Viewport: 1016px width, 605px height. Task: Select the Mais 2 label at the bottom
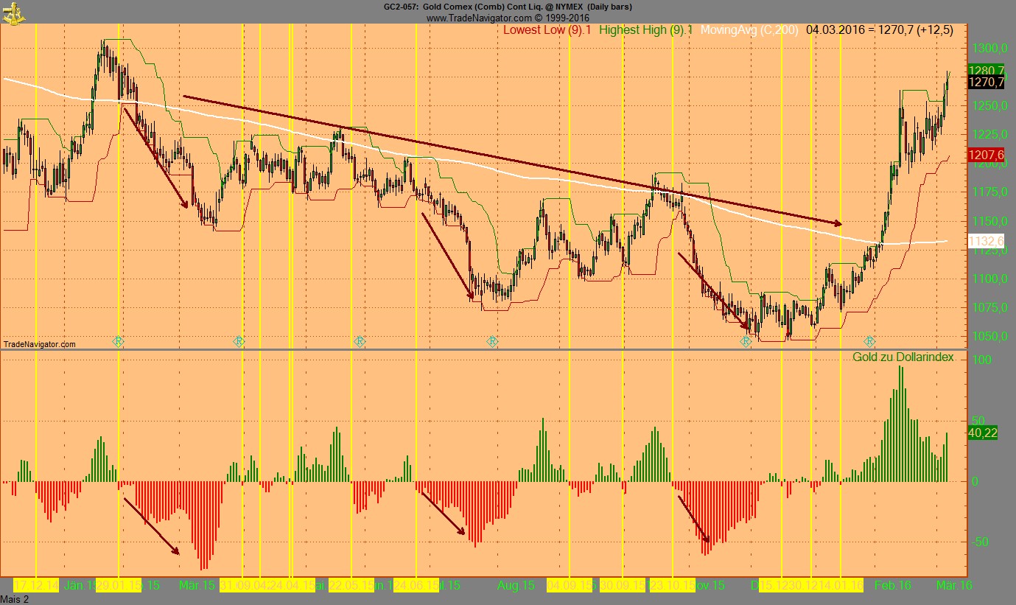click(x=15, y=599)
